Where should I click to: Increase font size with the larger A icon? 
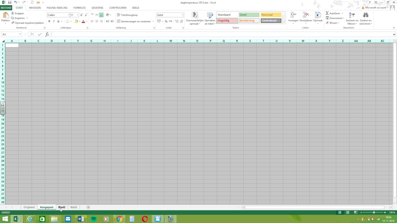[x=82, y=15]
